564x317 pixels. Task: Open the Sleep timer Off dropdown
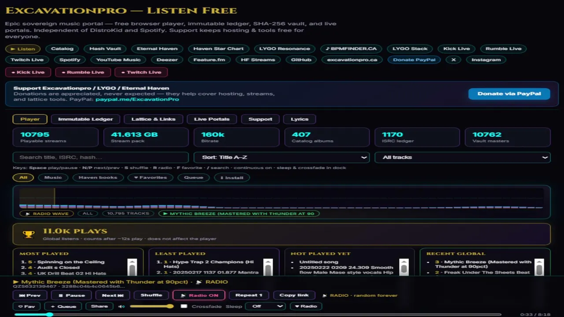pyautogui.click(x=265, y=306)
